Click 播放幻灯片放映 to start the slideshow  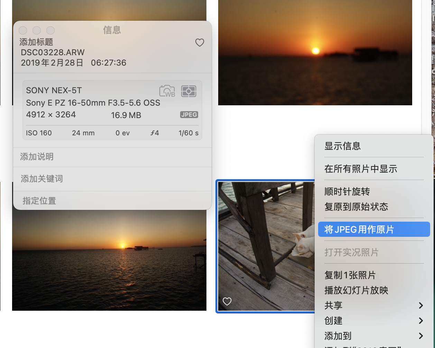(x=356, y=290)
